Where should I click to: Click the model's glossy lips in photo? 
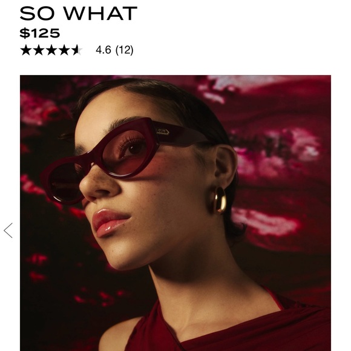[x=110, y=222]
